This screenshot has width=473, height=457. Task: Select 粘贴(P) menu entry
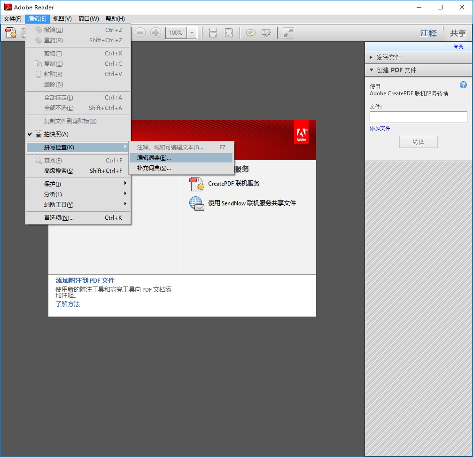tap(78, 74)
